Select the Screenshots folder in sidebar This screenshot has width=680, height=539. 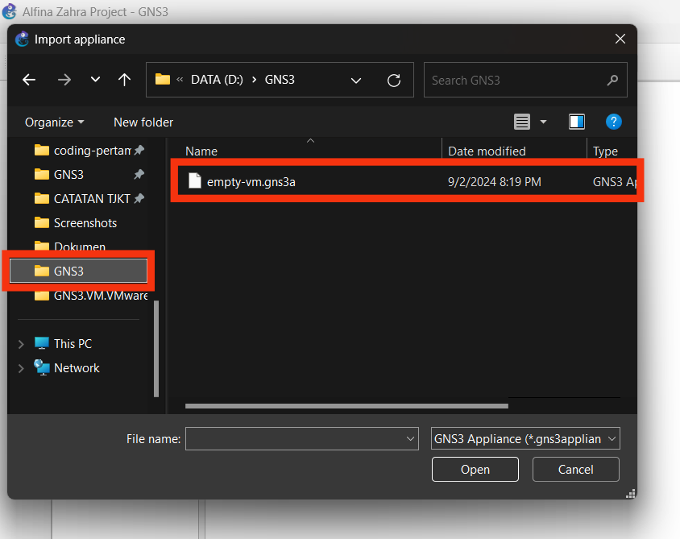(85, 223)
